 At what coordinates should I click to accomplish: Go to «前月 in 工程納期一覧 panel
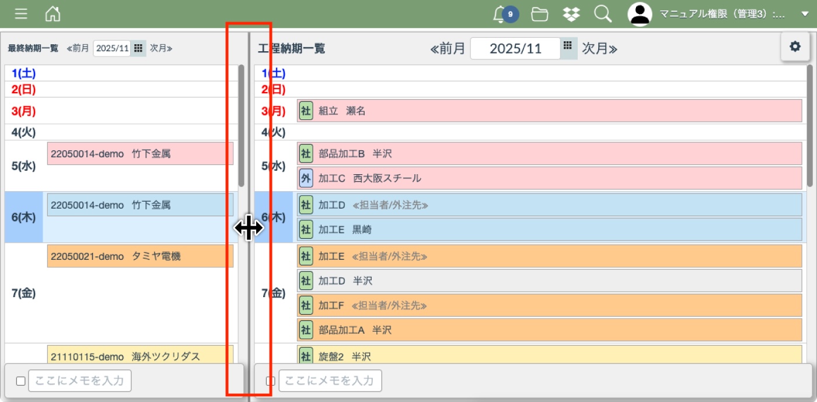point(448,48)
